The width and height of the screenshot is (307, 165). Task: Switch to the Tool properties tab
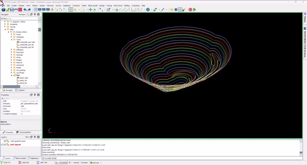tap(23, 132)
